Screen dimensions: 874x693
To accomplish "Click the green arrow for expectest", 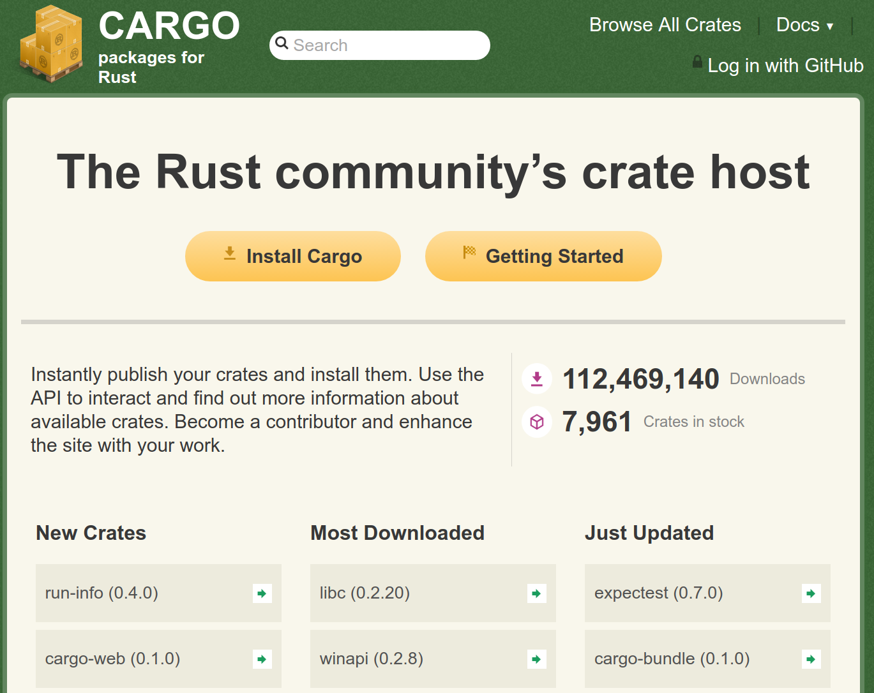I will click(x=811, y=593).
